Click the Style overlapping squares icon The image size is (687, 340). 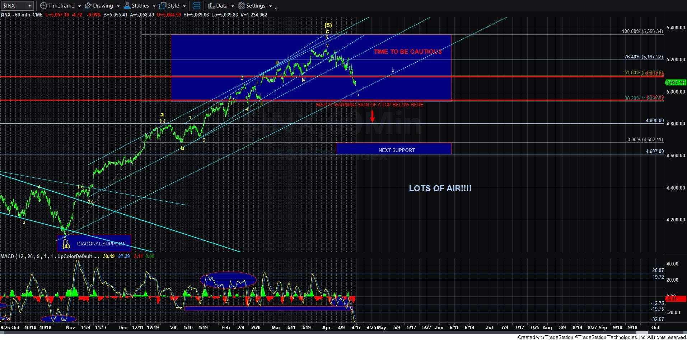click(163, 6)
